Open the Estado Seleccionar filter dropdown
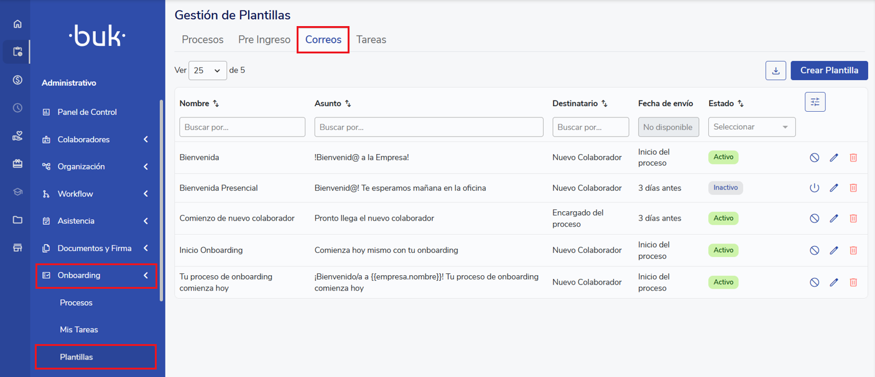Viewport: 875px width, 377px height. 751,127
